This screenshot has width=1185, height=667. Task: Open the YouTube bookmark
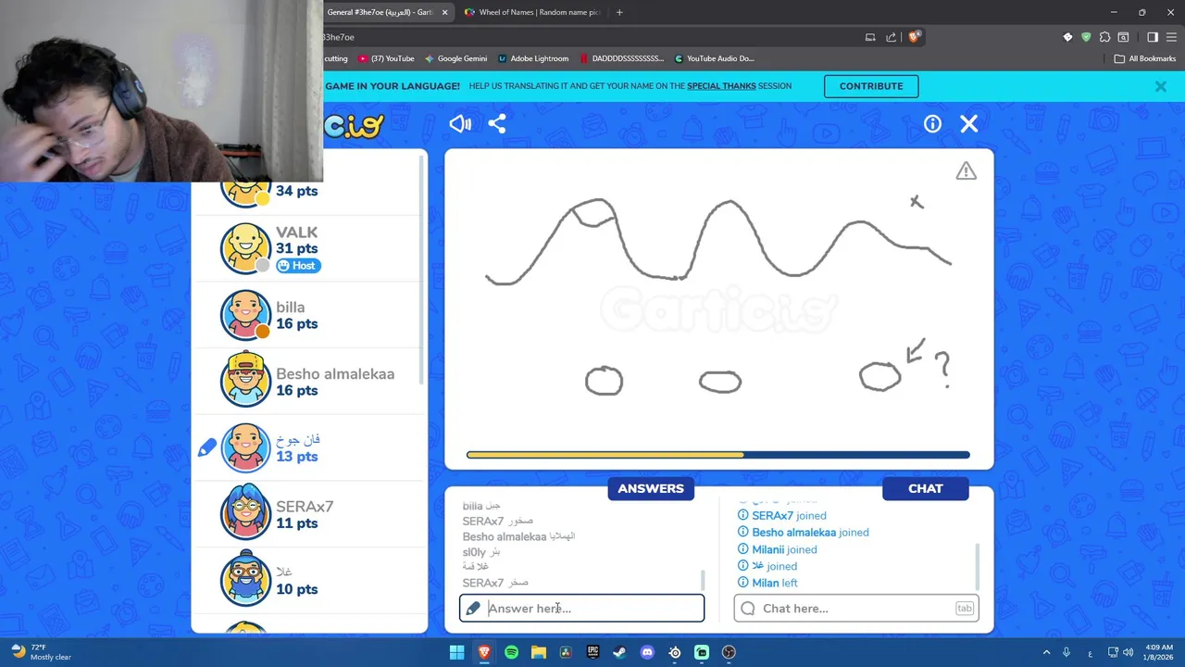pyautogui.click(x=386, y=58)
